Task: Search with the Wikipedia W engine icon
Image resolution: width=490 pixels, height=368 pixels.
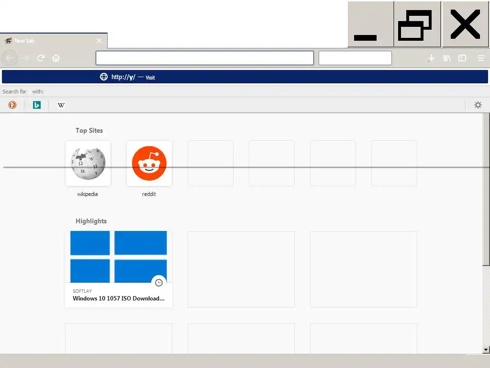Action: click(61, 105)
